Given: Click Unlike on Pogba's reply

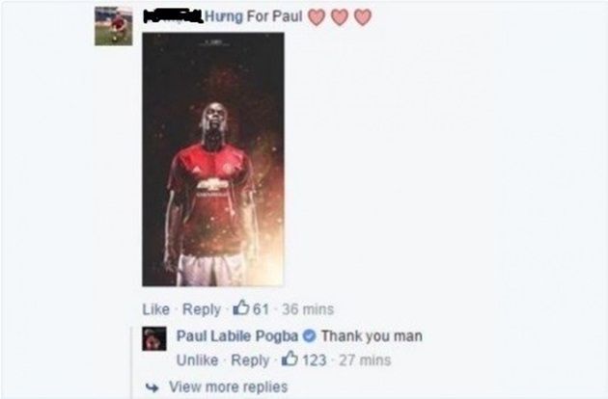Looking at the screenshot, I should click(x=198, y=359).
